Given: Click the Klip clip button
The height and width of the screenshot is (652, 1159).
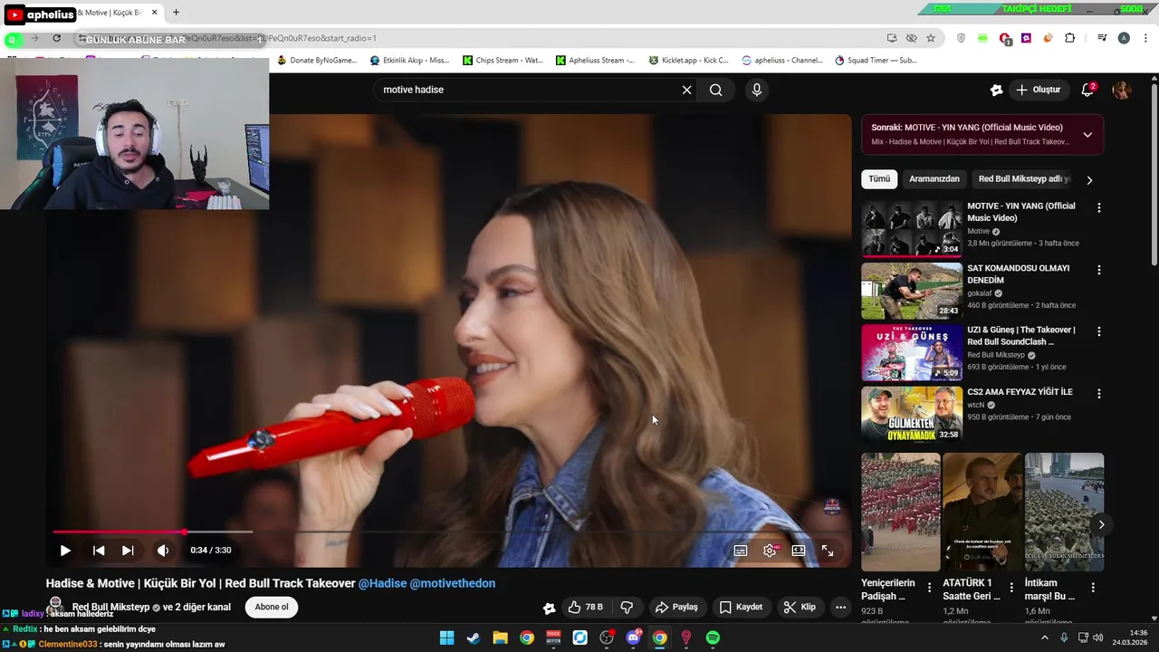Looking at the screenshot, I should tap(800, 607).
